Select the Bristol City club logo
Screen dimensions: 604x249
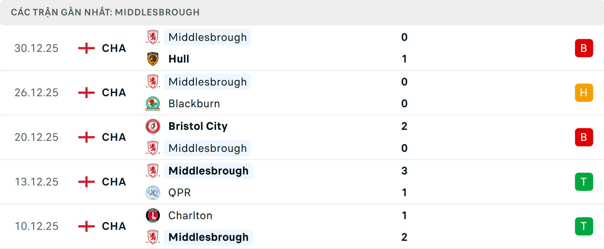click(153, 126)
